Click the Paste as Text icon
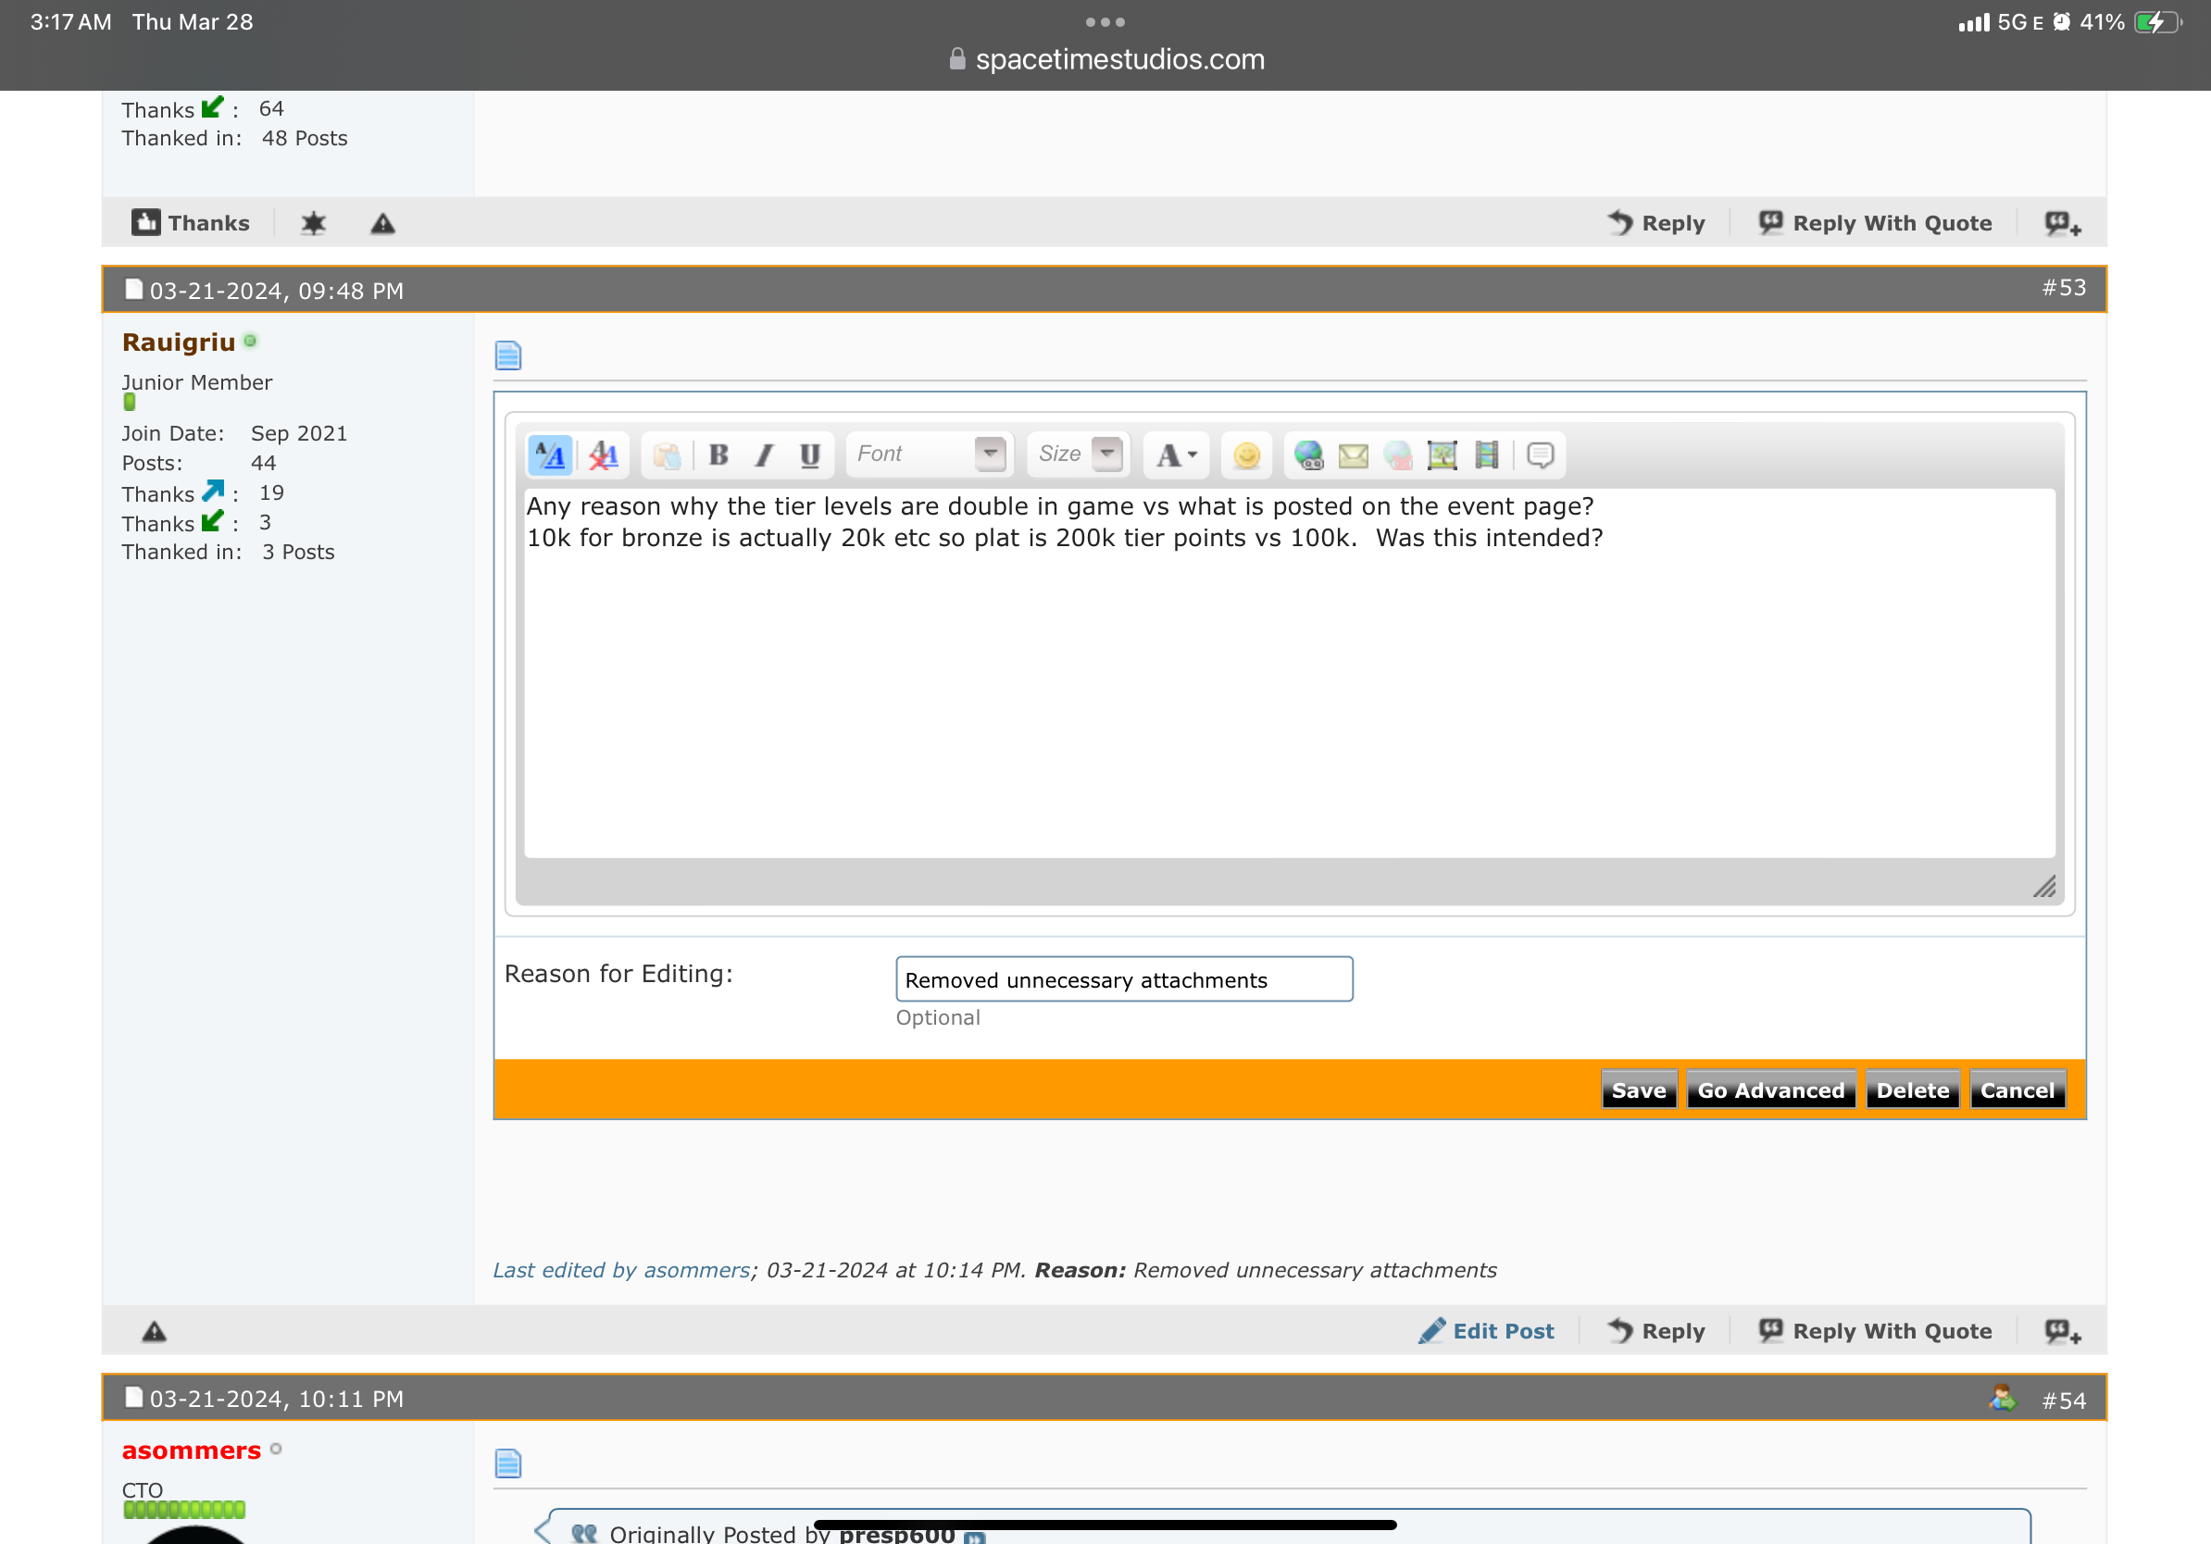The width and height of the screenshot is (2211, 1544). (x=667, y=454)
